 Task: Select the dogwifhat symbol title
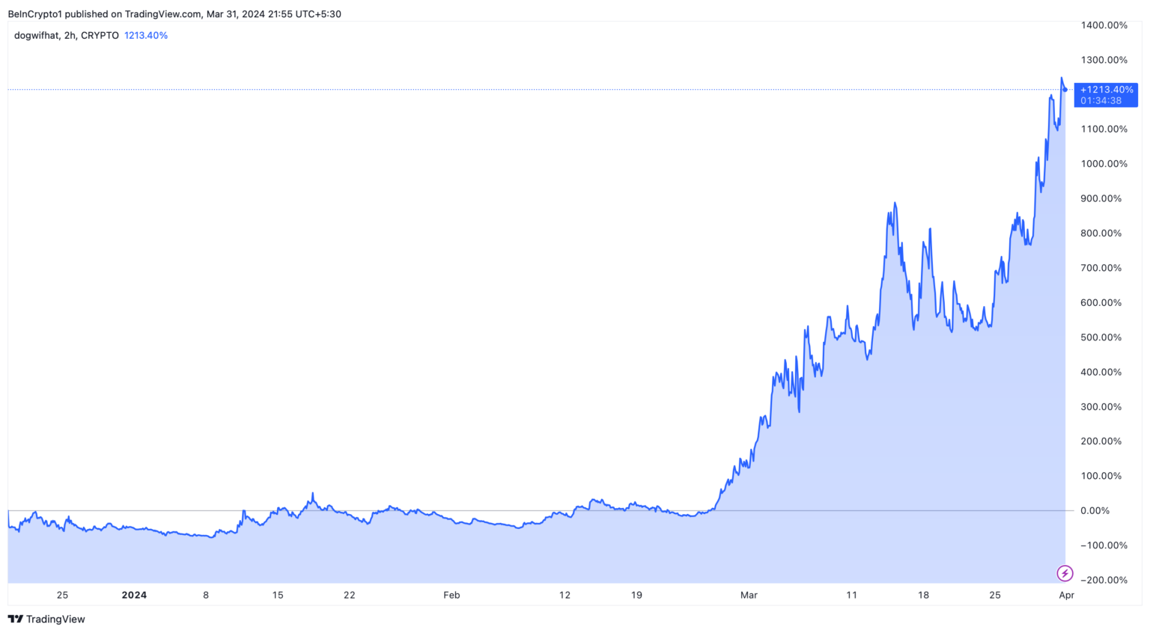point(36,35)
